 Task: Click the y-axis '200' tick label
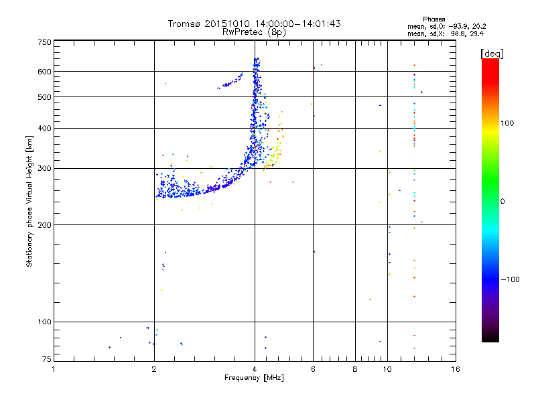pos(44,225)
